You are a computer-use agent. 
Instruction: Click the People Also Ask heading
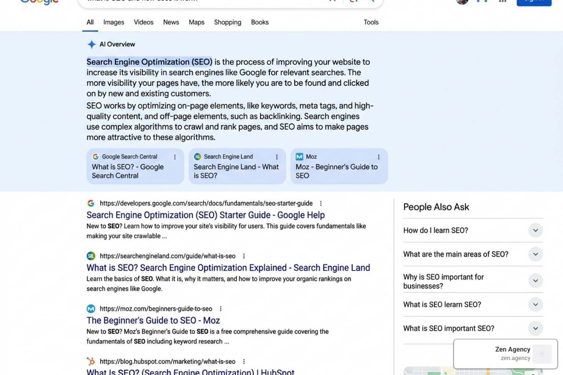coord(436,207)
